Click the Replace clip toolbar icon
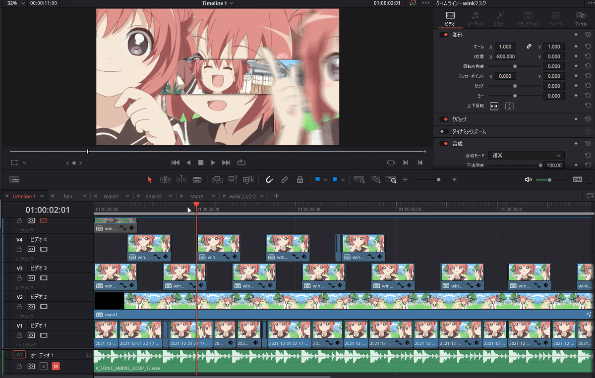The height and width of the screenshot is (378, 595). pyautogui.click(x=248, y=179)
